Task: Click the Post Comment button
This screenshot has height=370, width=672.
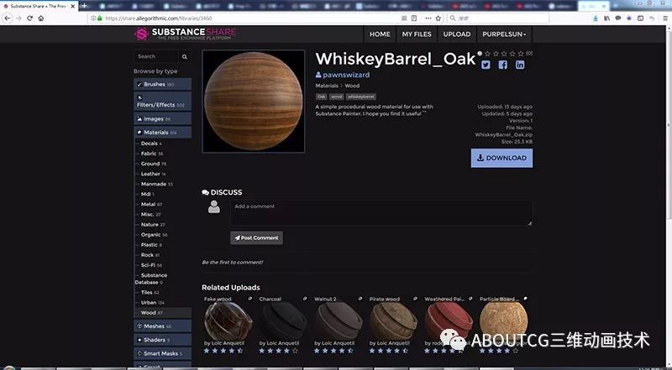Action: 256,237
